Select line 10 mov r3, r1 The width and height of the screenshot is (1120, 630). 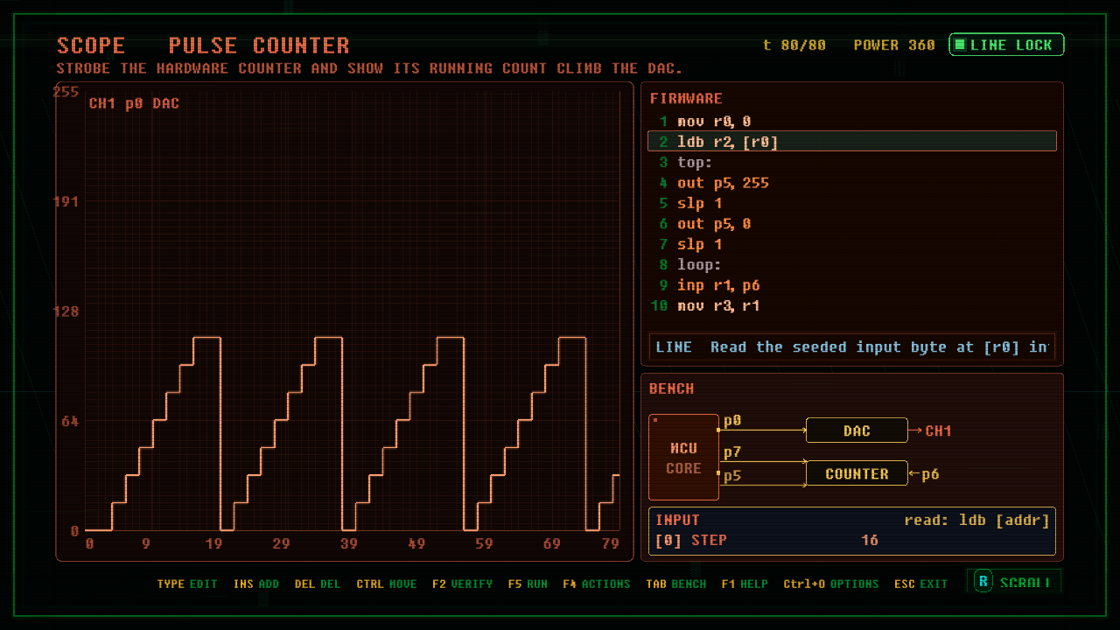pos(852,306)
